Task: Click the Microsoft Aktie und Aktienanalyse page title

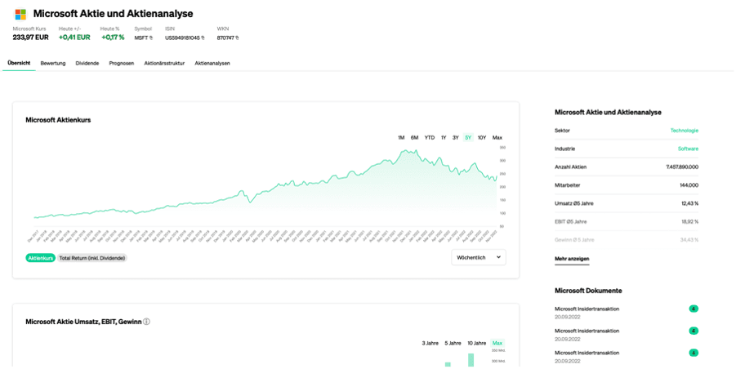Action: [x=113, y=14]
